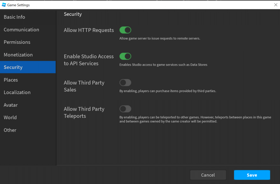Select the Security sidebar item
280x184 pixels.
tap(28, 67)
